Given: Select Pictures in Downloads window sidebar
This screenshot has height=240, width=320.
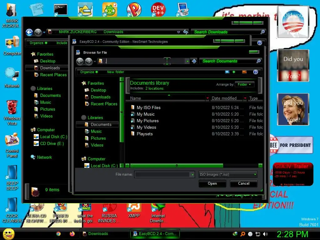Looking at the screenshot, I should [47, 109].
